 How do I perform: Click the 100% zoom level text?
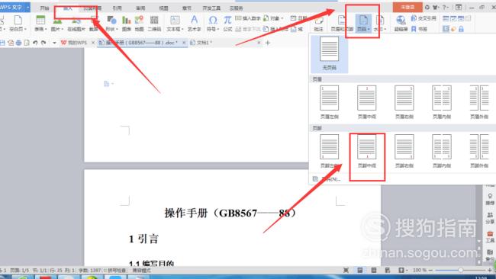click(x=420, y=271)
